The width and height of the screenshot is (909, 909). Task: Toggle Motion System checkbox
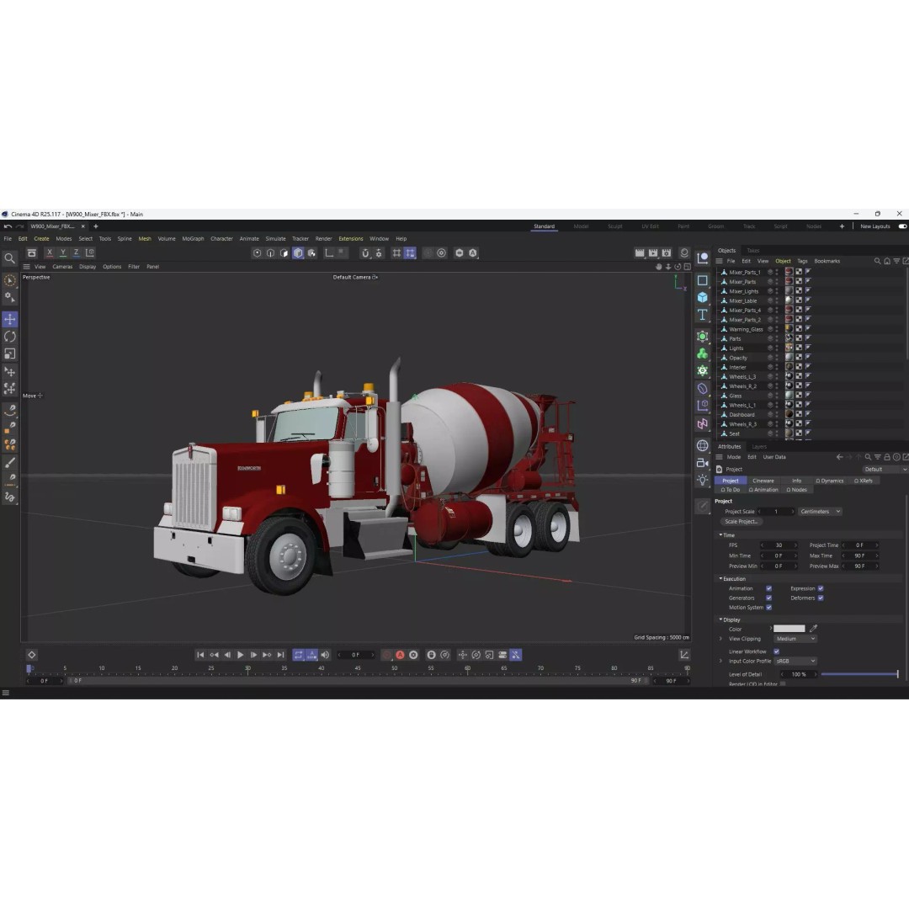768,607
